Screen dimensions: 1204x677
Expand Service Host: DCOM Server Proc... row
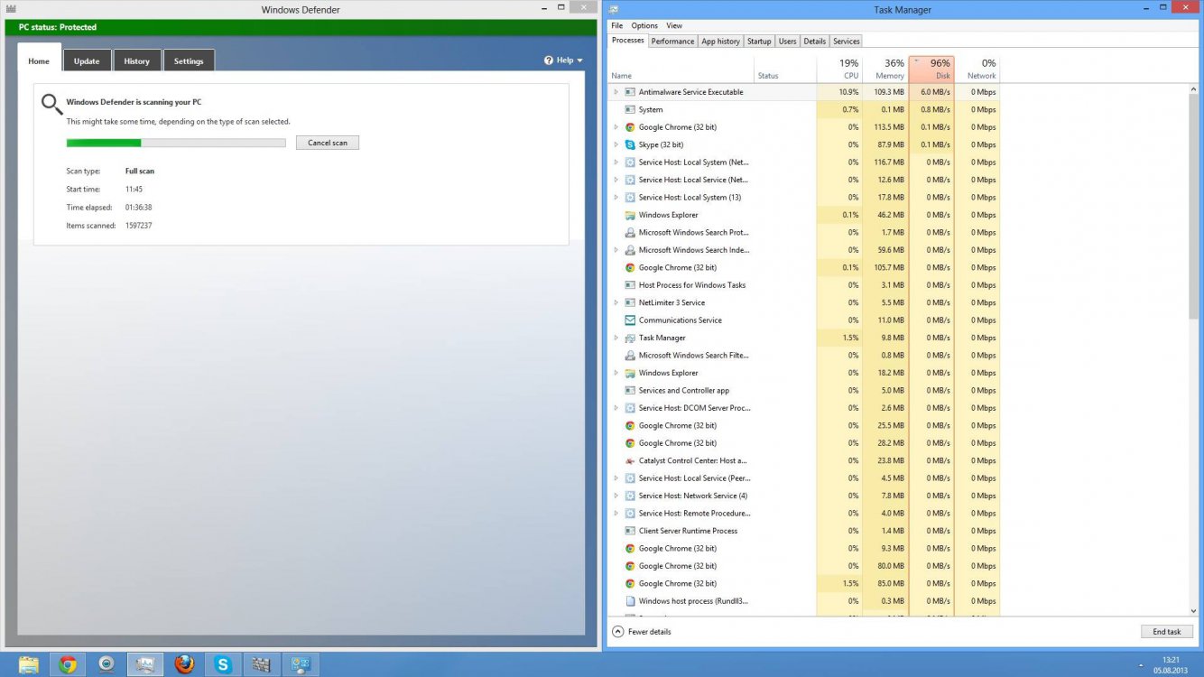(616, 408)
